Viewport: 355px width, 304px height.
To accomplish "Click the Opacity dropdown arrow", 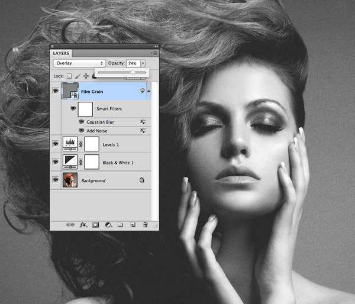I will point(143,63).
